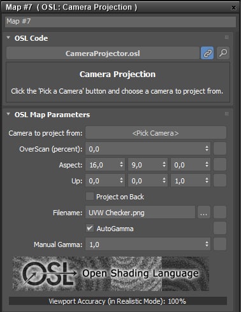241x312 pixels.
Task: Click the Map #7 name field
Action: click(x=120, y=22)
